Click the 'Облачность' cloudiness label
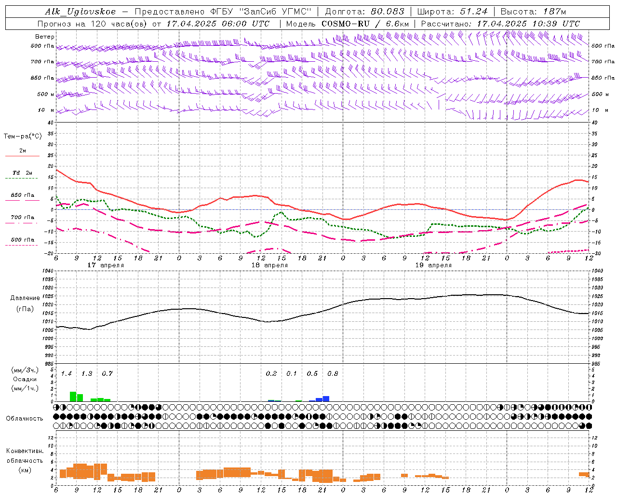 pyautogui.click(x=25, y=419)
